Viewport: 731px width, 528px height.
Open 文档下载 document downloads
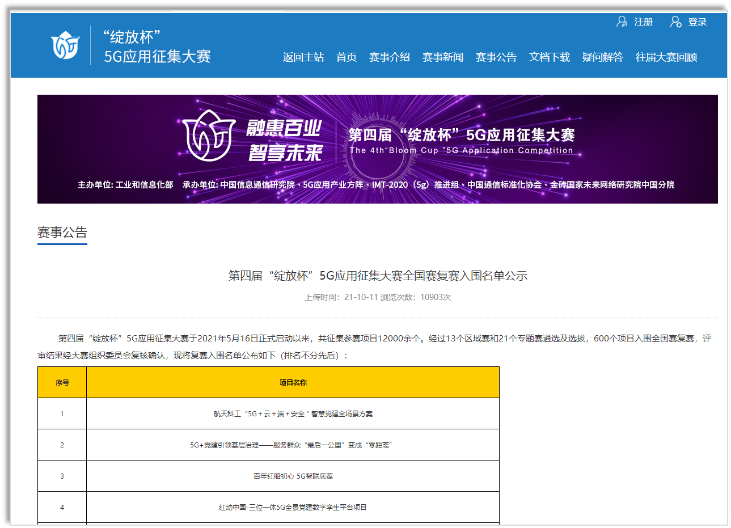click(x=550, y=57)
